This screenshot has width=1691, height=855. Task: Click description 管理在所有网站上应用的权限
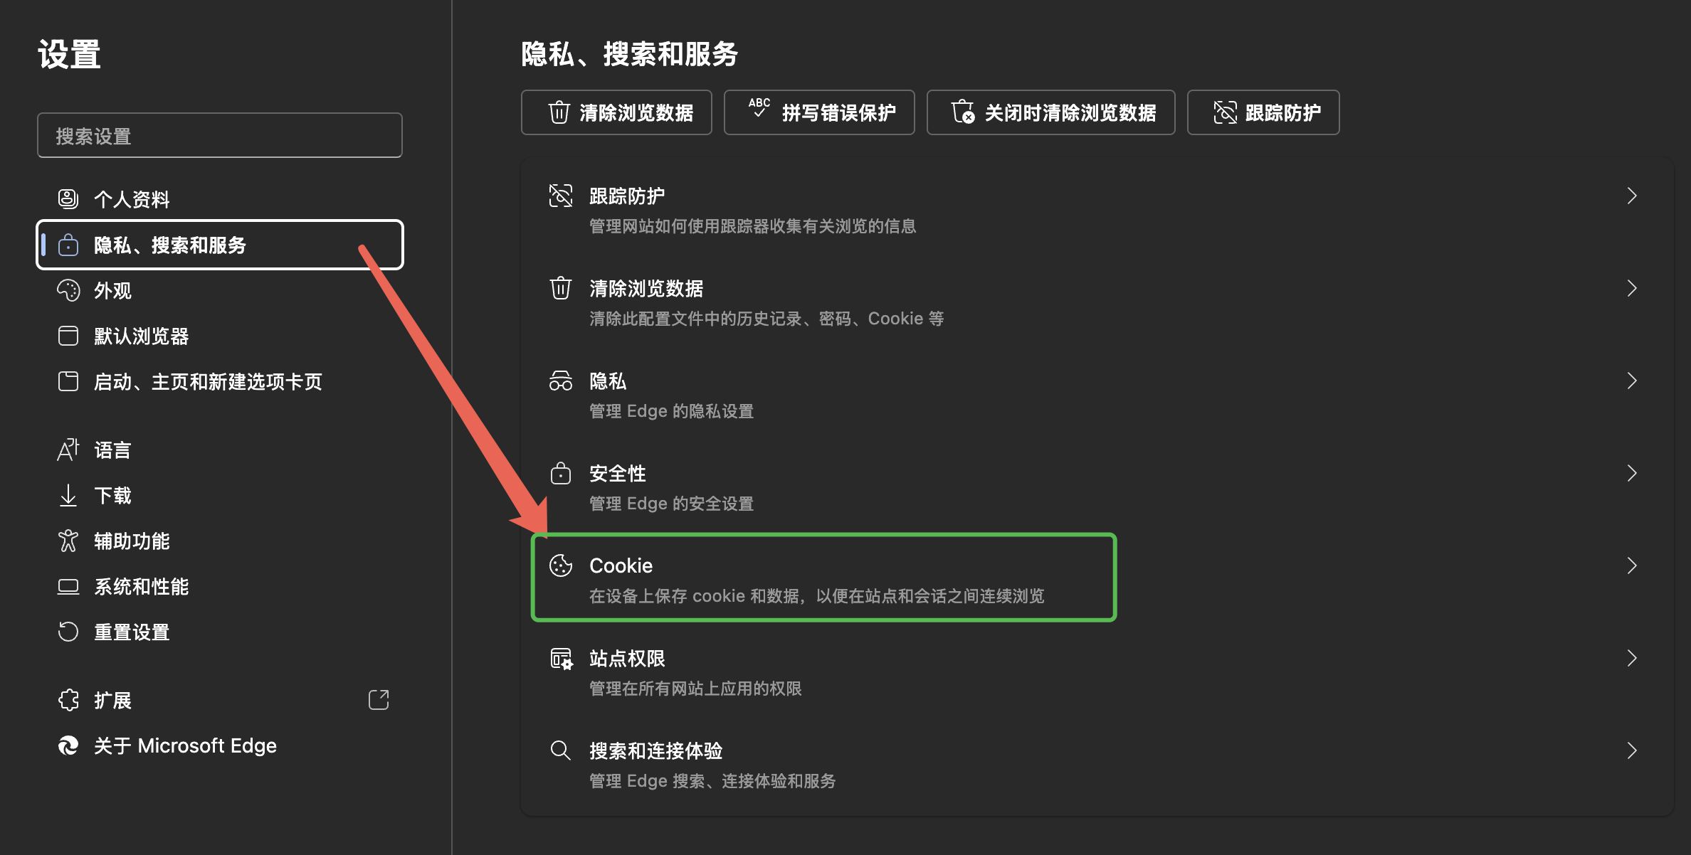(695, 689)
